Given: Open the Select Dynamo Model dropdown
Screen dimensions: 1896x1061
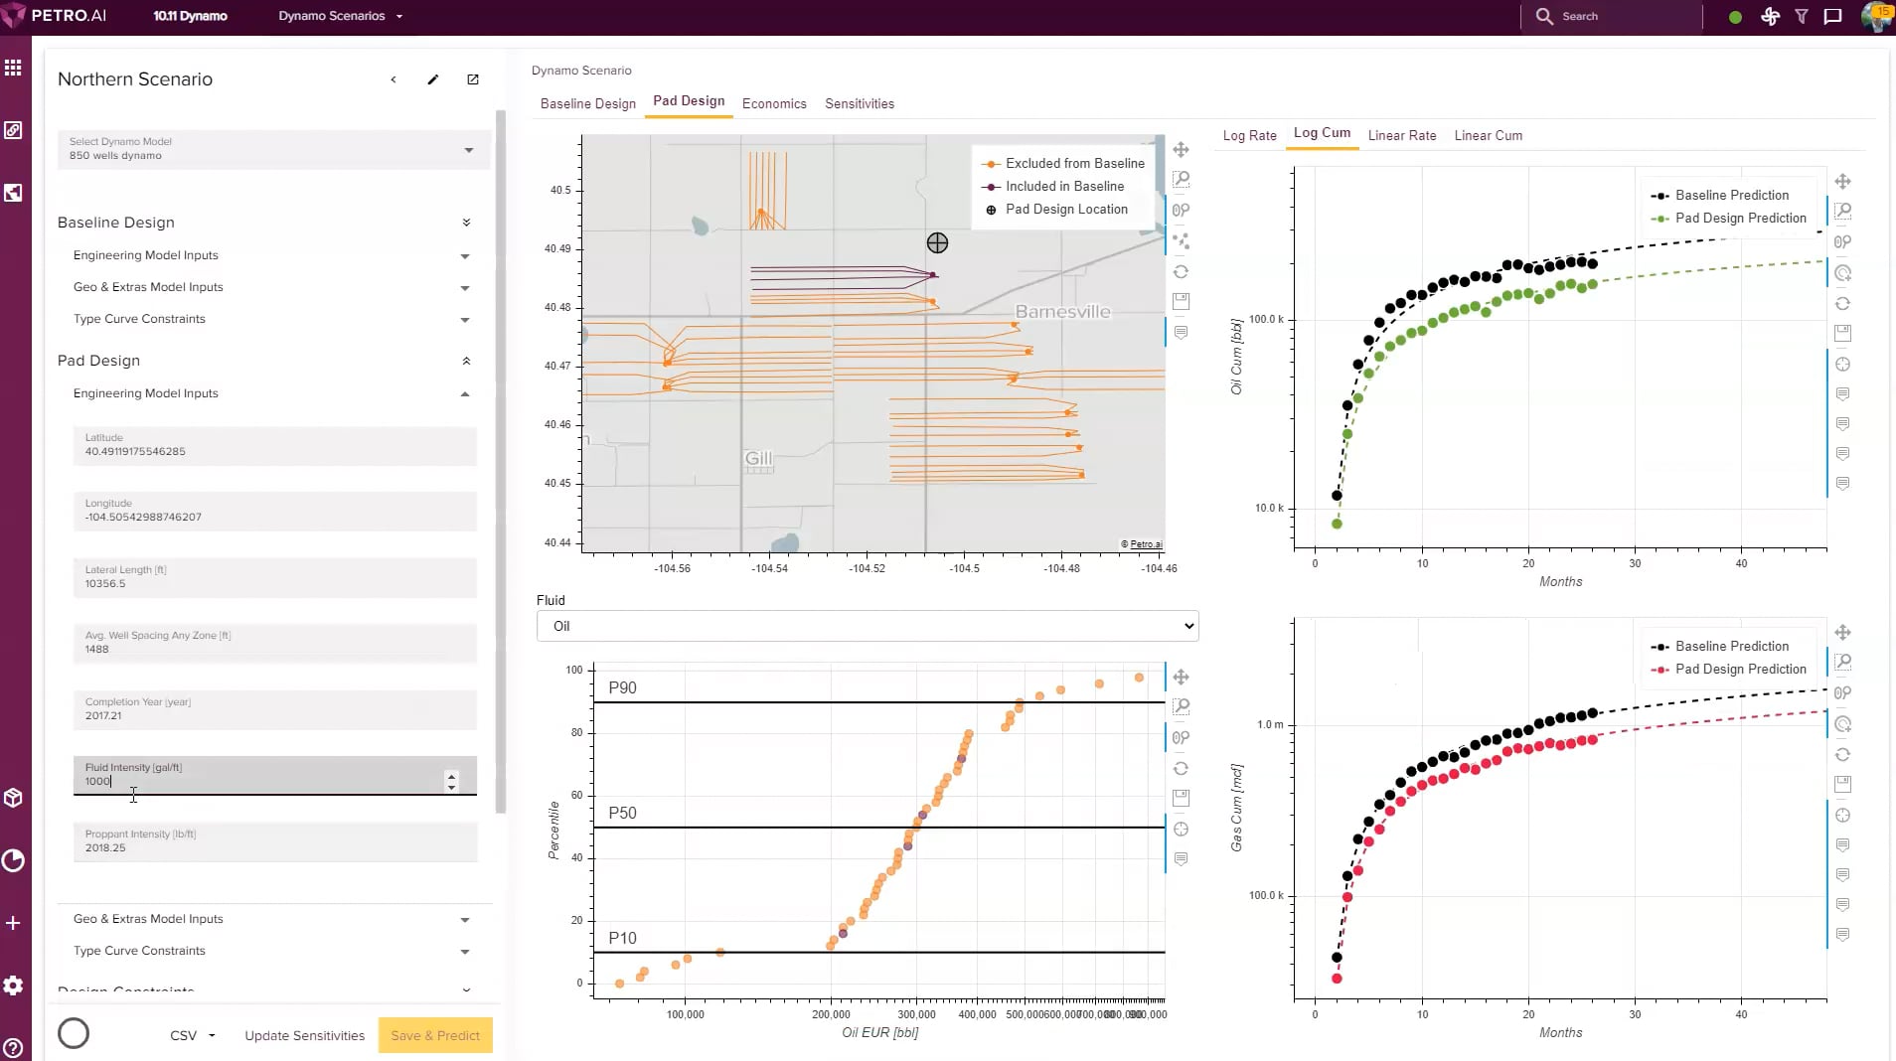Looking at the screenshot, I should pyautogui.click(x=273, y=149).
